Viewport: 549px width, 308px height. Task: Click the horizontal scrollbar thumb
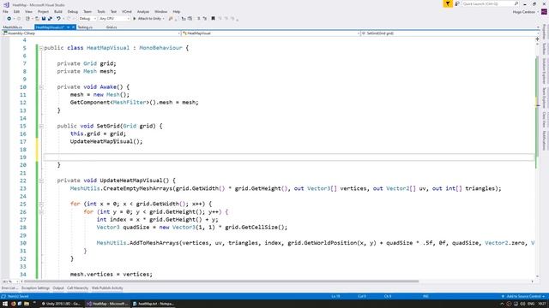[221, 281]
